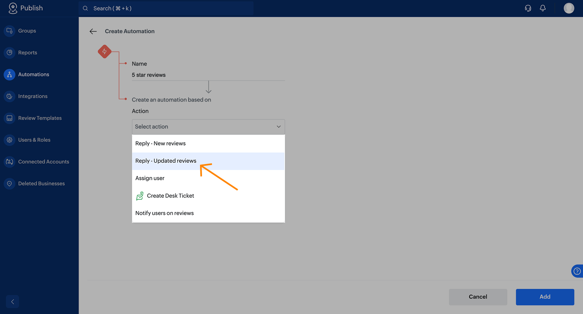Collapse the sidebar with chevron button
This screenshot has height=314, width=583.
13,301
